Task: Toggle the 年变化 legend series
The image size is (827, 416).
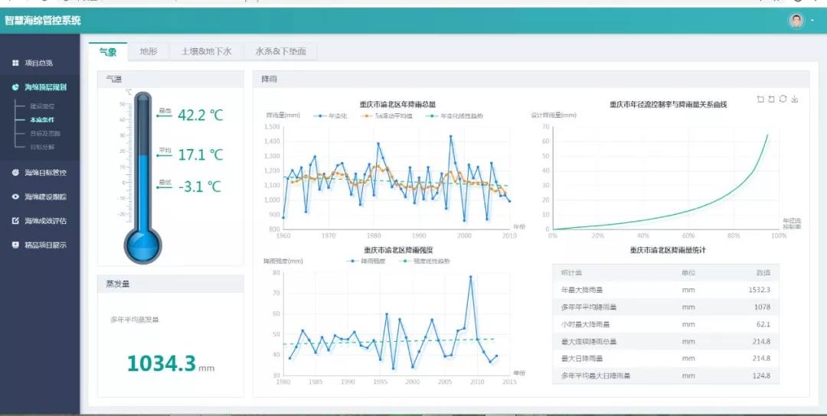Action: [x=330, y=115]
